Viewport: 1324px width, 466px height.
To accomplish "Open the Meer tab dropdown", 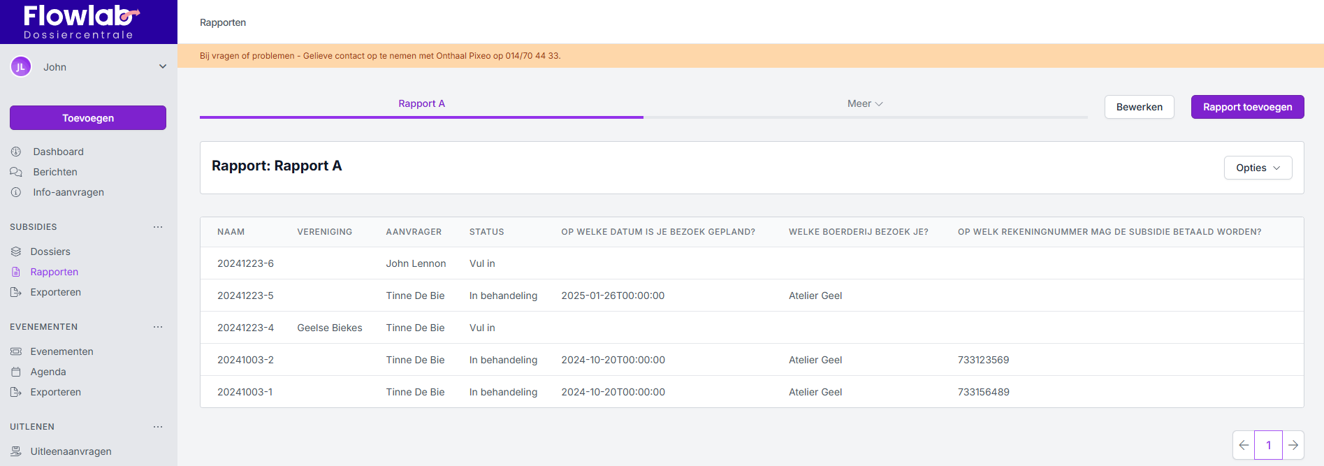I will point(865,103).
